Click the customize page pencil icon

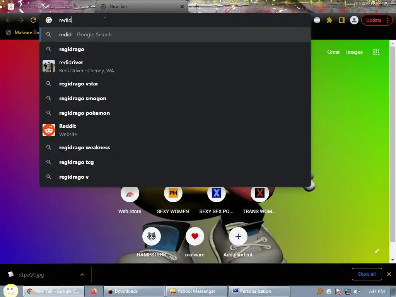click(x=377, y=251)
